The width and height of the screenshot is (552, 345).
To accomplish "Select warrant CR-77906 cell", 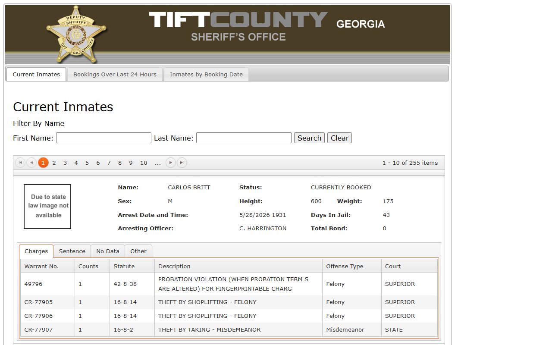I will point(47,316).
